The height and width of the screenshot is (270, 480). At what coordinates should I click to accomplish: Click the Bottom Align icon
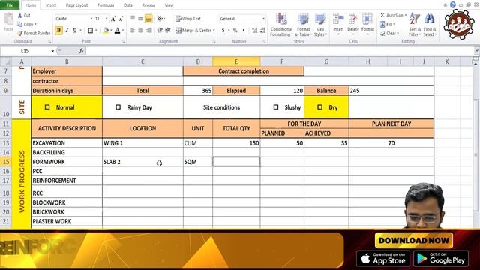[x=148, y=19]
